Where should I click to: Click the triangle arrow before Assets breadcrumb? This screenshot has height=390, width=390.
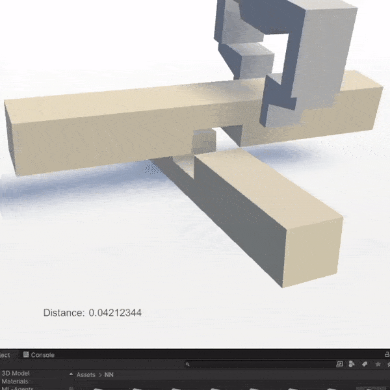pos(71,375)
